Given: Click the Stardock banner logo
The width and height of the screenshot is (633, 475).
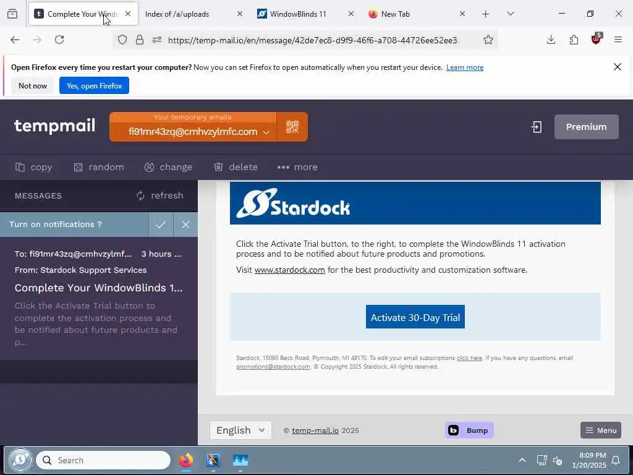Looking at the screenshot, I should click(293, 203).
